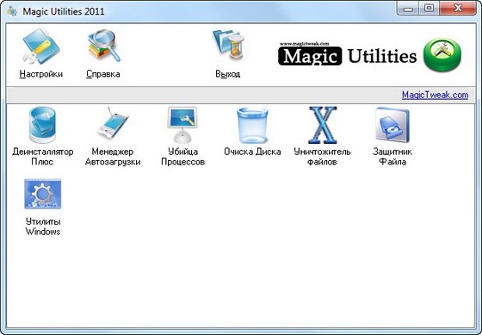Viewport: 482px width, 335px height.
Task: Click the Деинсталлятор Плюс caption text
Action: pyautogui.click(x=43, y=157)
